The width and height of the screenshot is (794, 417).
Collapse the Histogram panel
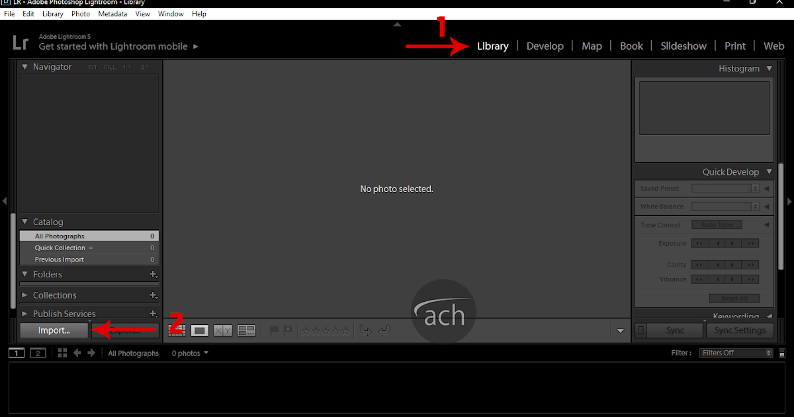tap(769, 68)
